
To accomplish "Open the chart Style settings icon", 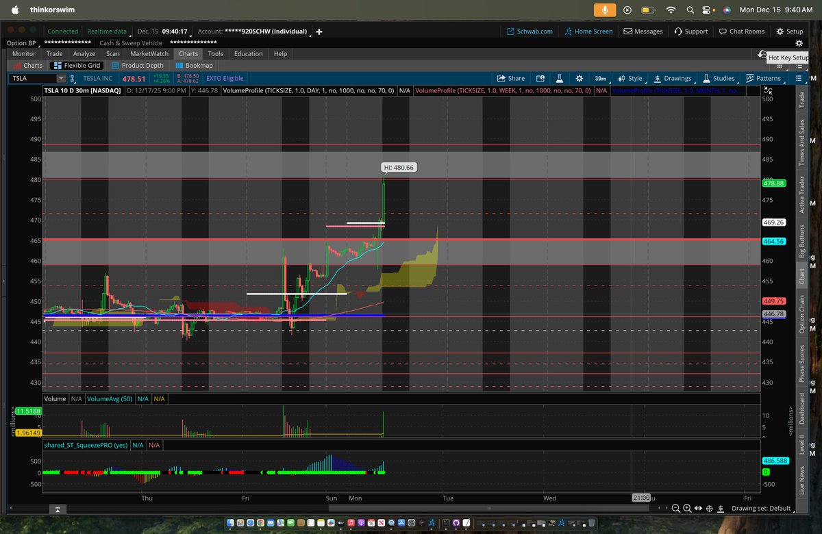I will pos(629,78).
